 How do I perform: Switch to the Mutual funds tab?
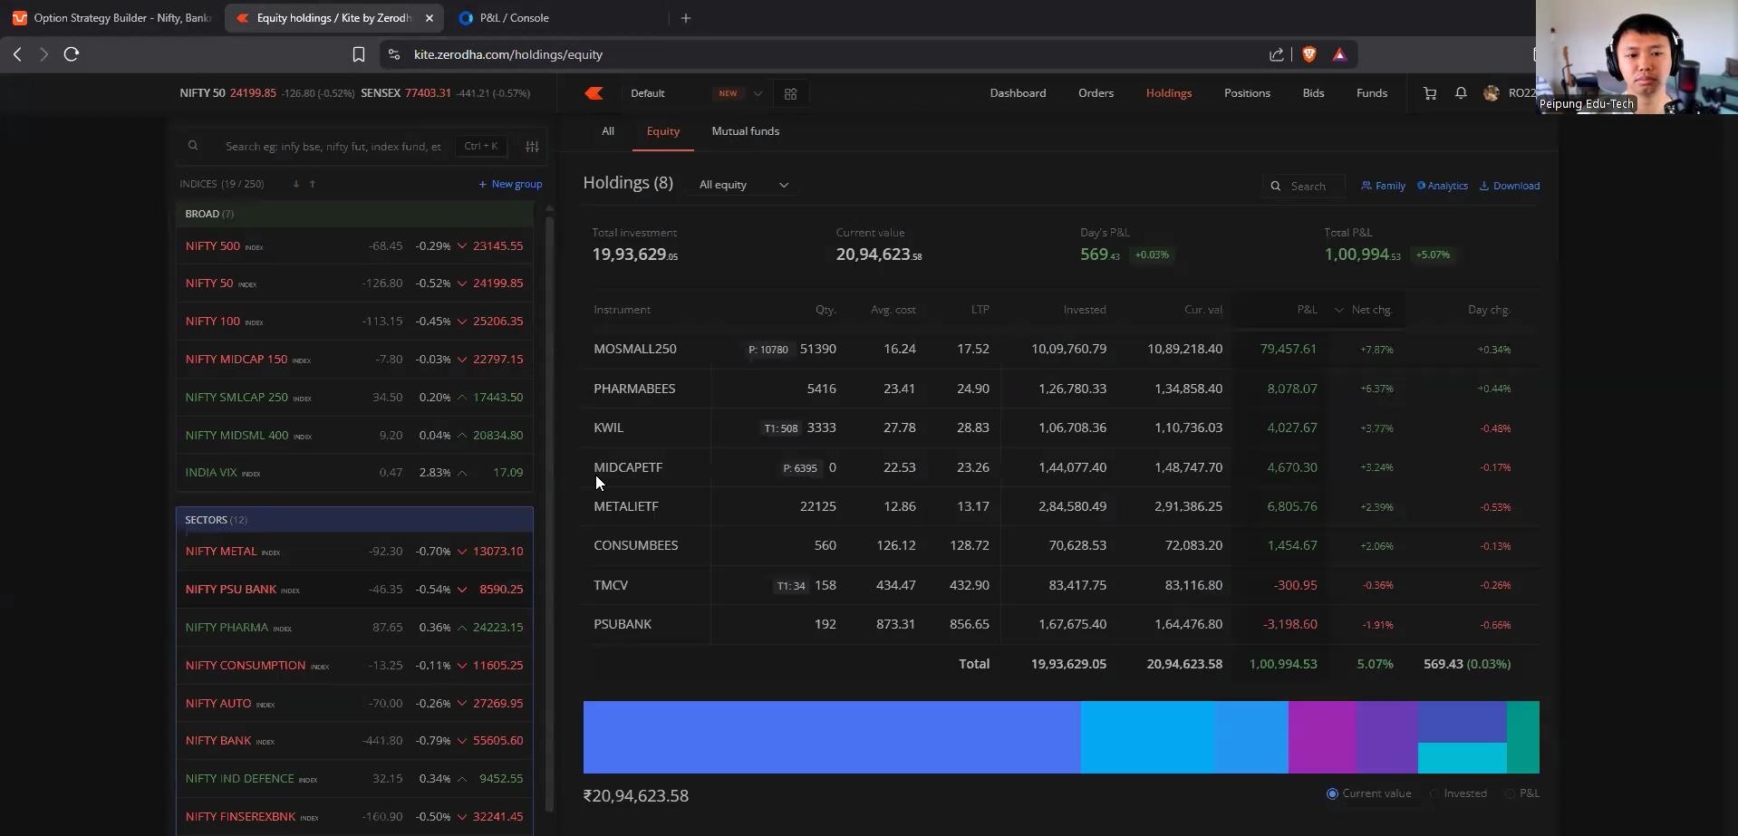[745, 131]
